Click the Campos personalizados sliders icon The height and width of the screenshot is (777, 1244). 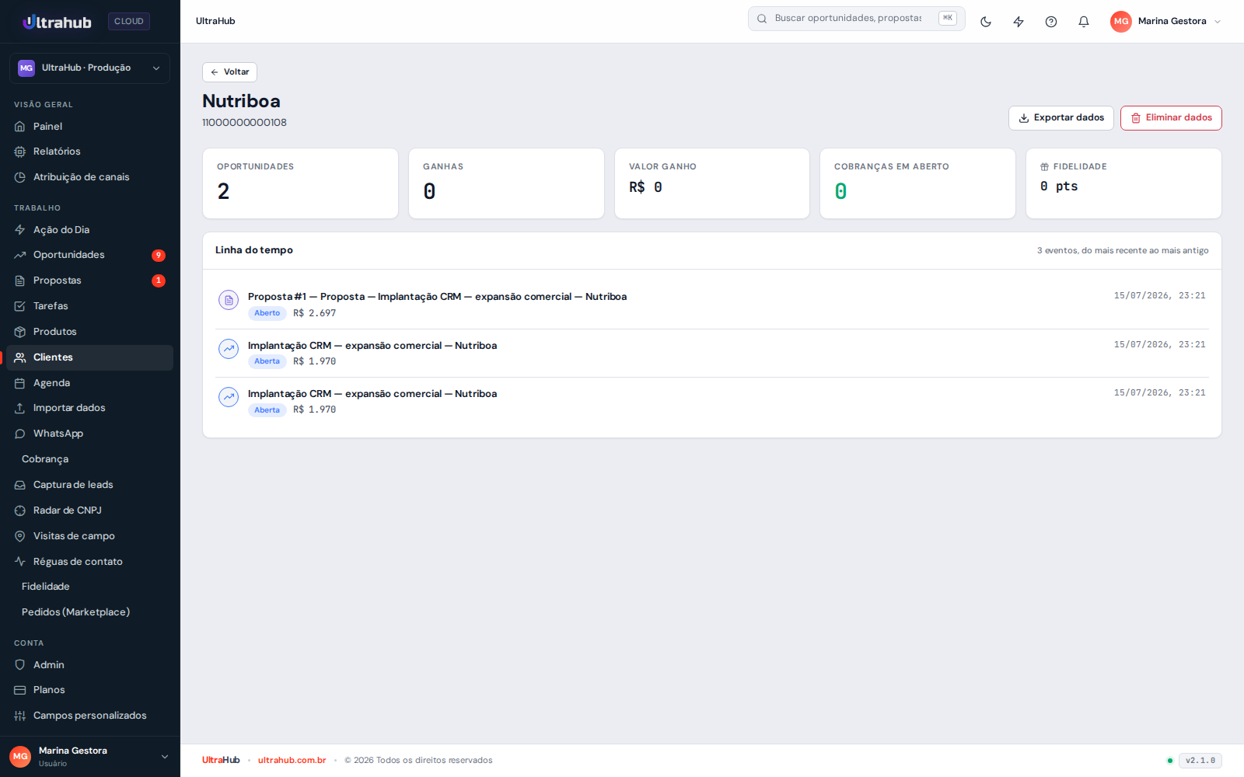pyautogui.click(x=20, y=716)
